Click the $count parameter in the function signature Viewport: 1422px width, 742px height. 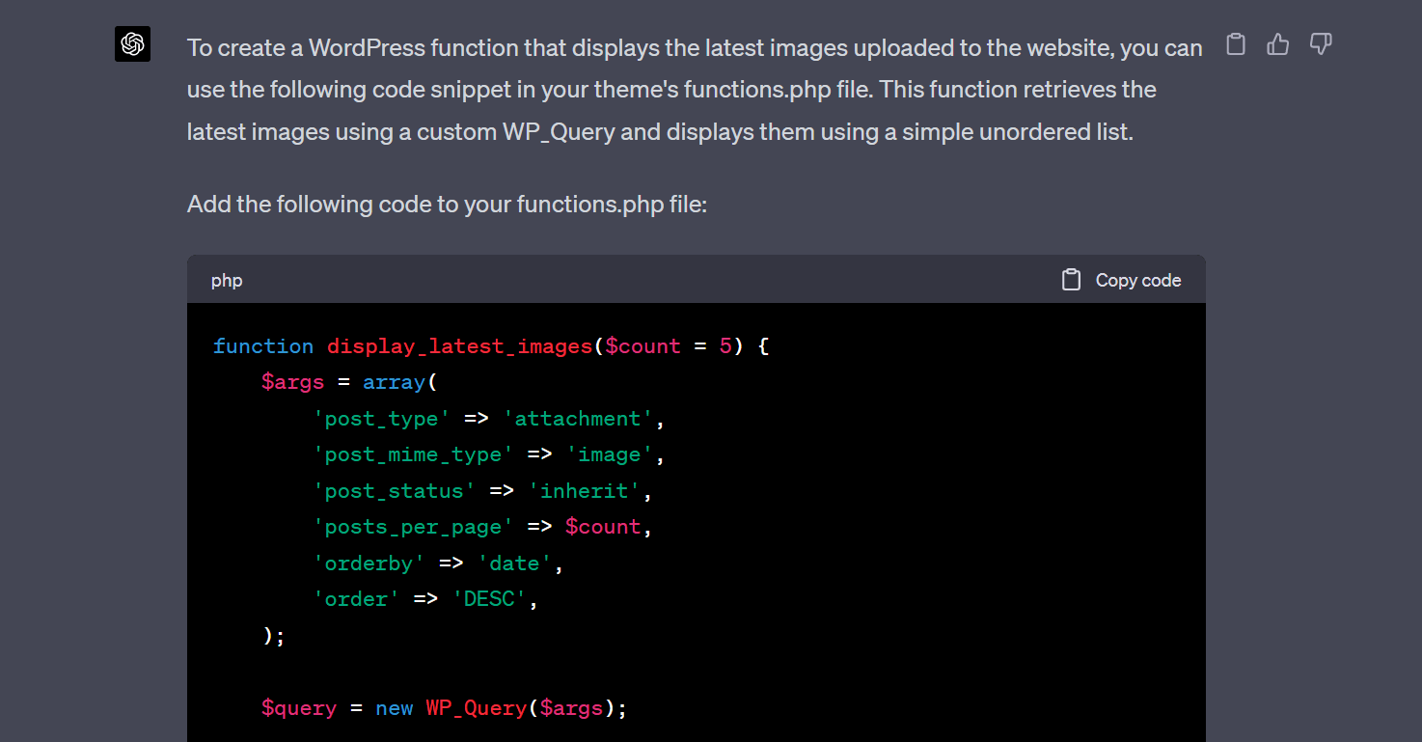(643, 345)
